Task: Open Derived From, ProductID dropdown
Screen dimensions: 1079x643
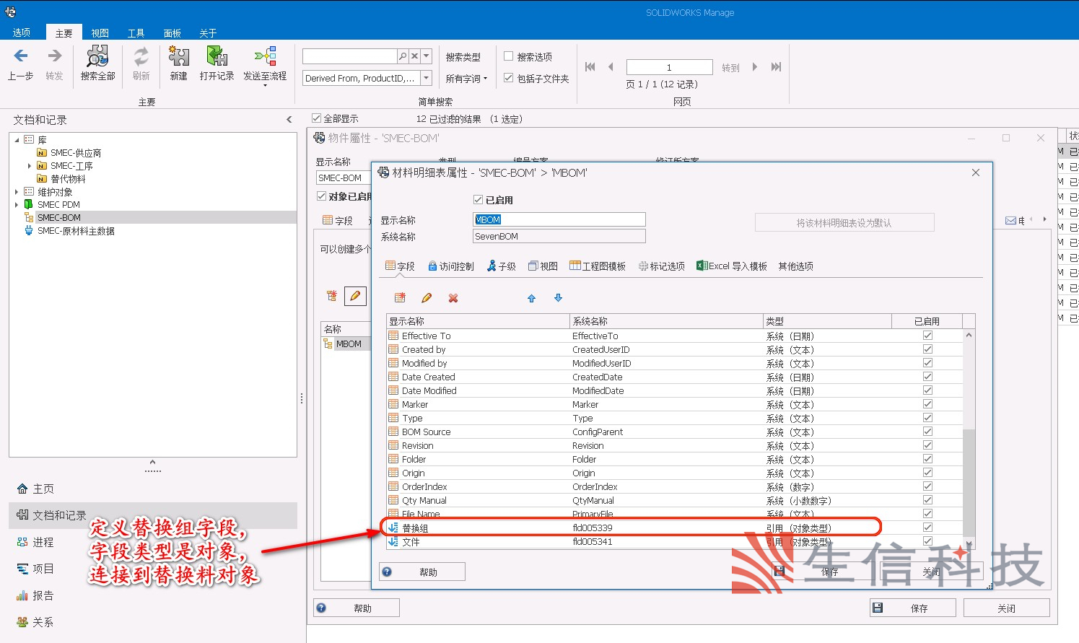Action: coord(426,78)
